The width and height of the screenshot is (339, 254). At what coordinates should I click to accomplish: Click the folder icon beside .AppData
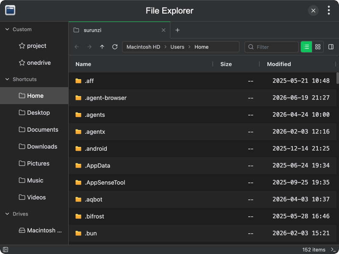pyautogui.click(x=78, y=166)
